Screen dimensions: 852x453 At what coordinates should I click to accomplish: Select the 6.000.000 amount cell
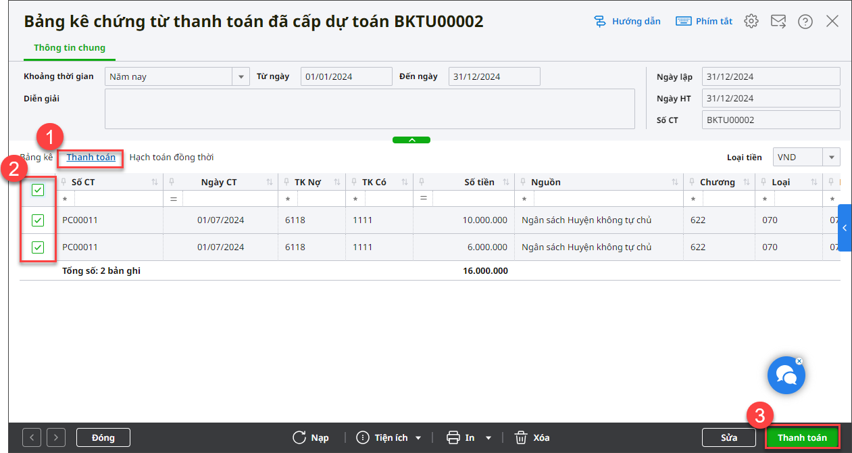(x=463, y=247)
